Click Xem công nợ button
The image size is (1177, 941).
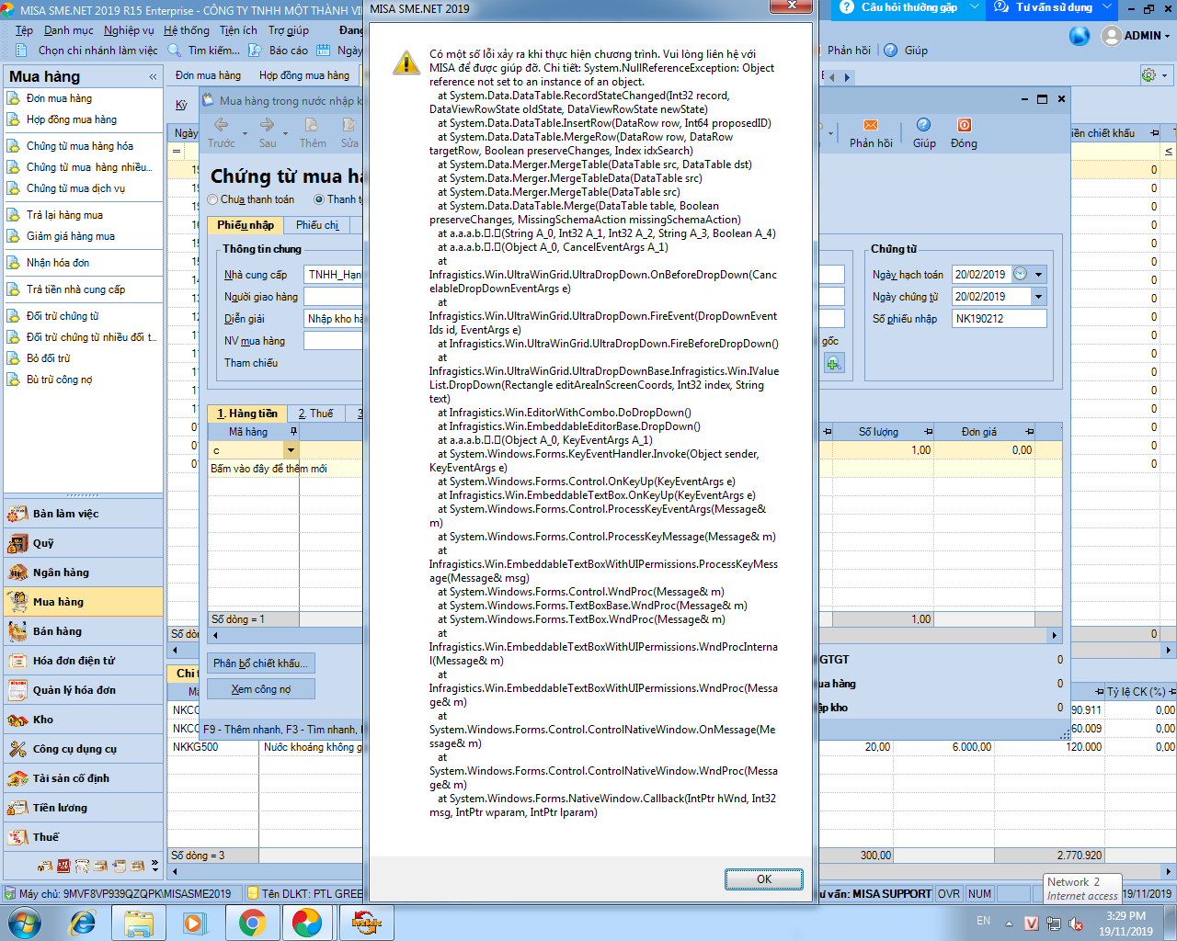(261, 689)
